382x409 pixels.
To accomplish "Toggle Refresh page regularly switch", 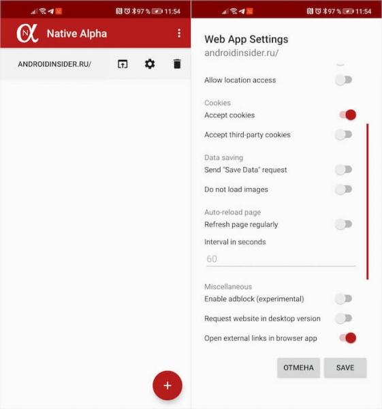I will [x=344, y=224].
